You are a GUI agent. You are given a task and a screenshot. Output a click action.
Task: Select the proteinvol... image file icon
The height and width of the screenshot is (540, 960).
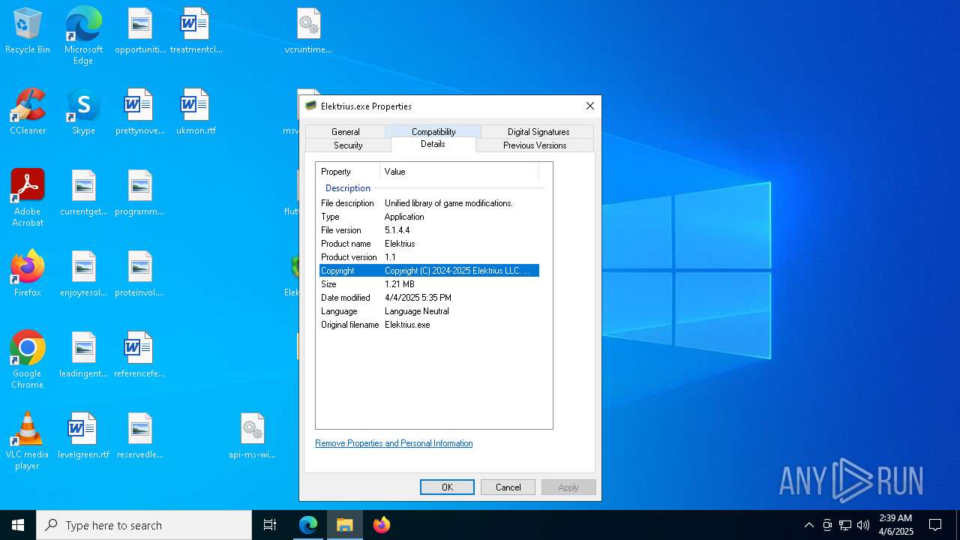[140, 274]
